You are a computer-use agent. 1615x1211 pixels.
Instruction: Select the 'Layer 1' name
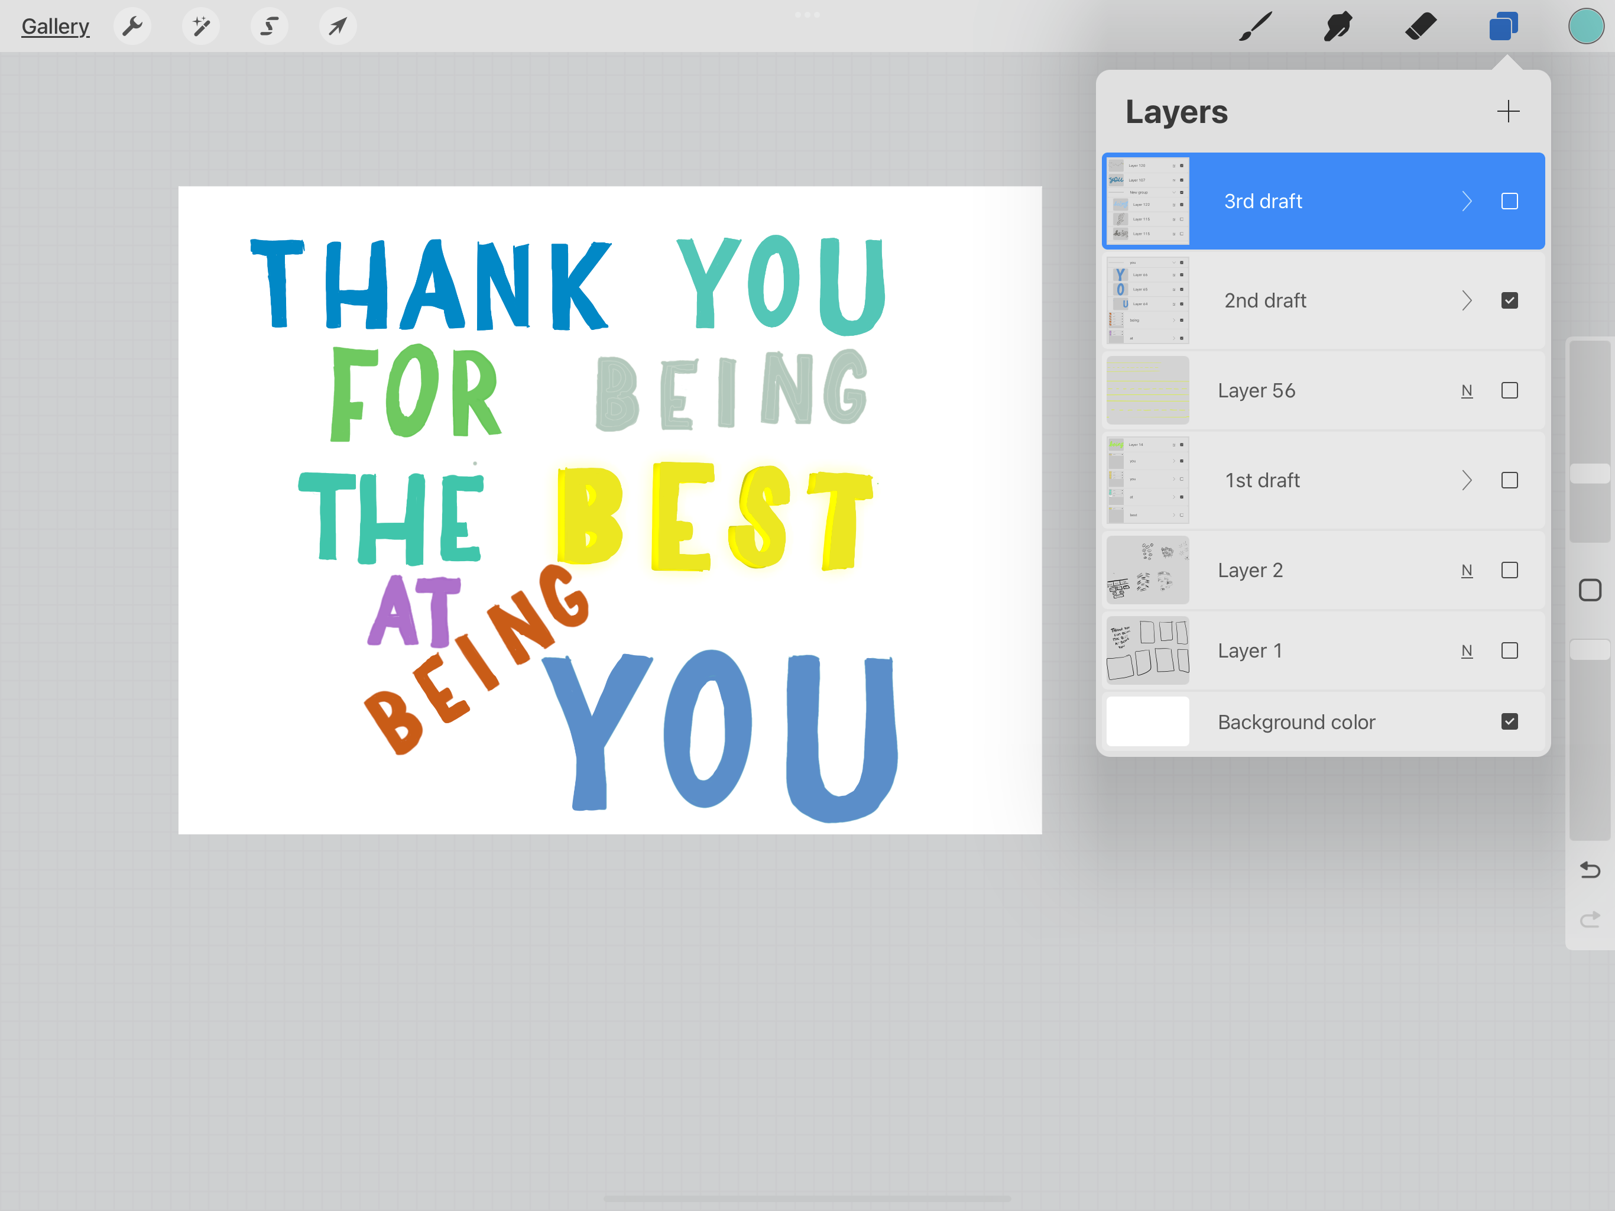pyautogui.click(x=1249, y=651)
